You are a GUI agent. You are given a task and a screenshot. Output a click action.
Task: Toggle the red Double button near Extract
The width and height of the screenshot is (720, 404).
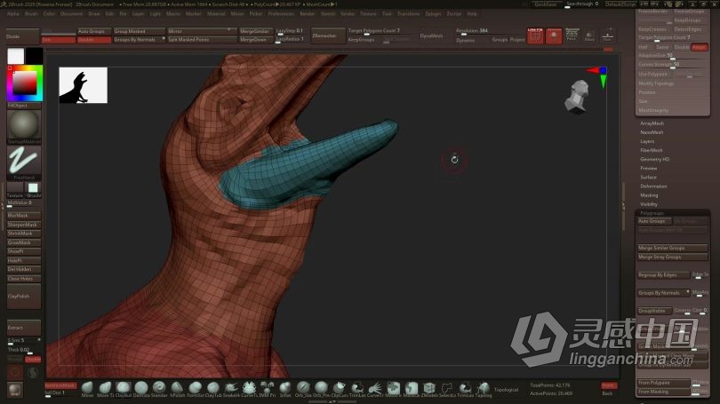coord(33,359)
